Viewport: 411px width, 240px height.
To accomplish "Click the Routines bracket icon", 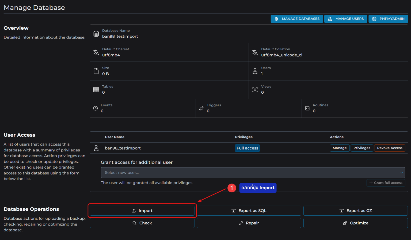I will point(307,108).
